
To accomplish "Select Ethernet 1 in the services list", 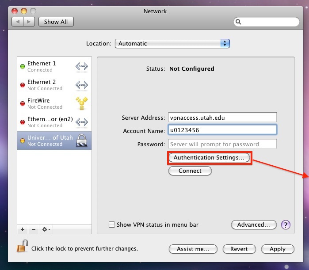I will [x=54, y=66].
